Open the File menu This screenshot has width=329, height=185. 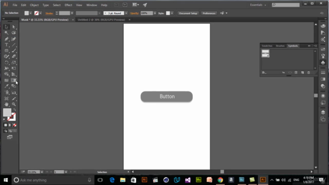(15, 5)
